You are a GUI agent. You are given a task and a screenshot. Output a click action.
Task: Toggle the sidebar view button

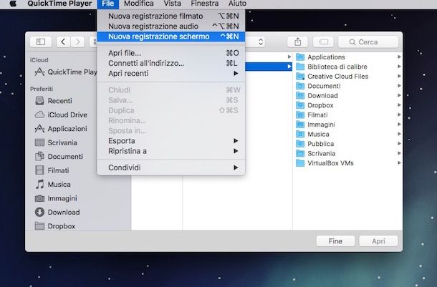41,42
